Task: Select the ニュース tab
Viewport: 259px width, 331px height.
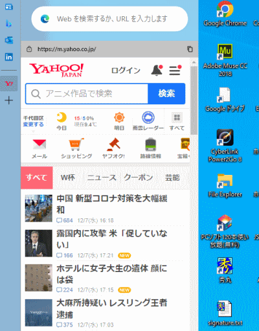Action: click(102, 177)
